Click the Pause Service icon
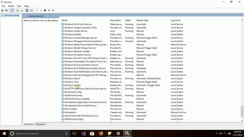This screenshot has width=244, height=137. coord(49,10)
